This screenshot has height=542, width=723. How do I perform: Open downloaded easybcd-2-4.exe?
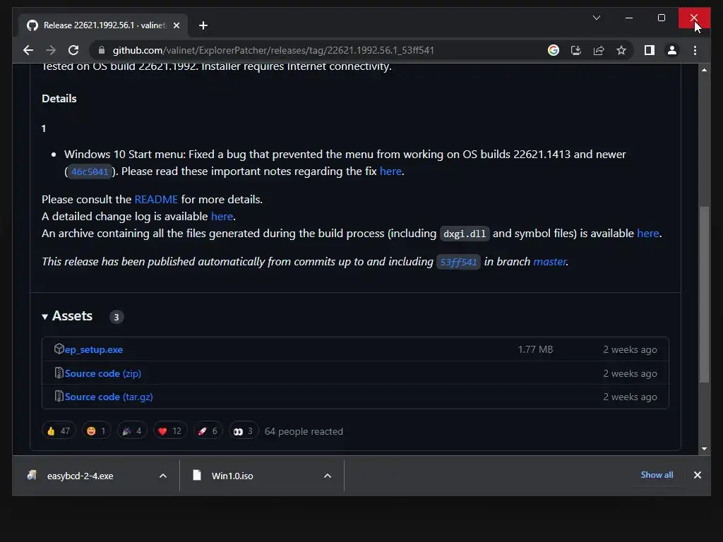click(x=81, y=476)
